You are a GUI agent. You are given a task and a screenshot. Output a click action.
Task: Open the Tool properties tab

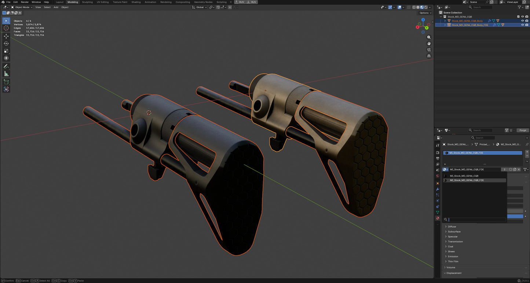click(x=438, y=145)
